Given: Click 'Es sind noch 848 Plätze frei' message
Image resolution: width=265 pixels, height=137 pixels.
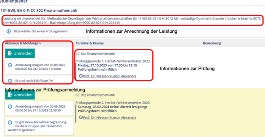Looking at the screenshot, I should [x=34, y=81].
